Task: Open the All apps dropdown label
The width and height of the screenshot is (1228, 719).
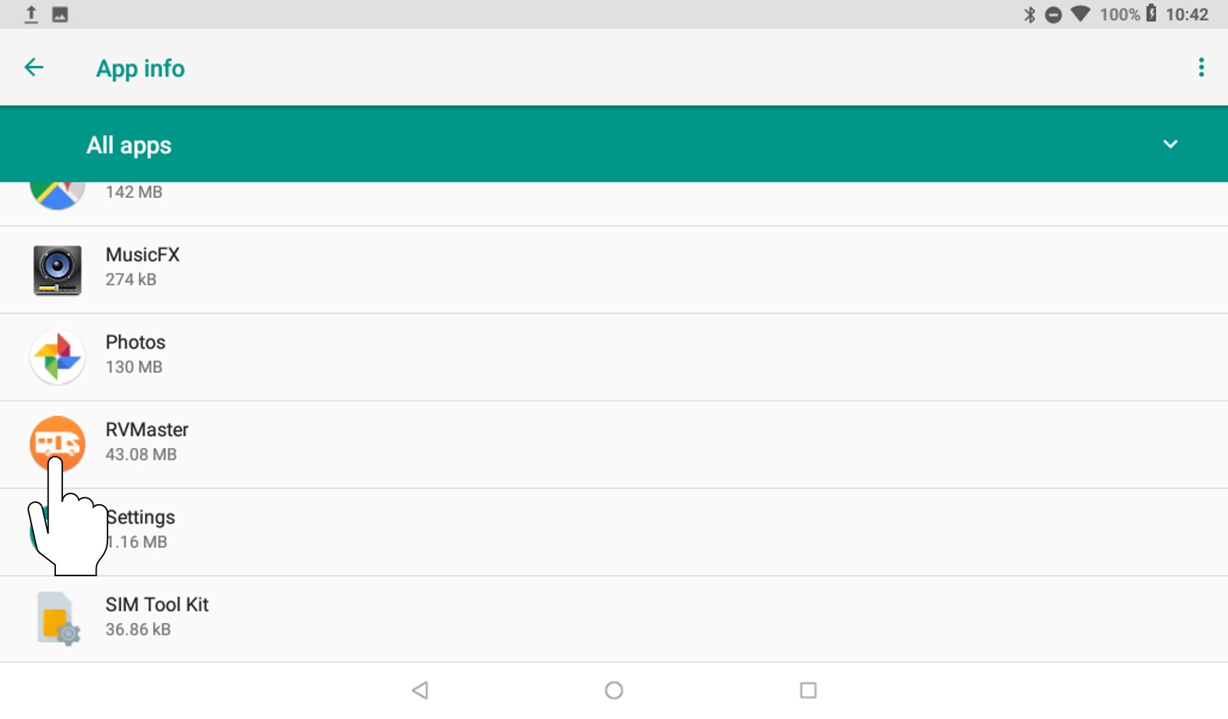Action: (x=129, y=145)
